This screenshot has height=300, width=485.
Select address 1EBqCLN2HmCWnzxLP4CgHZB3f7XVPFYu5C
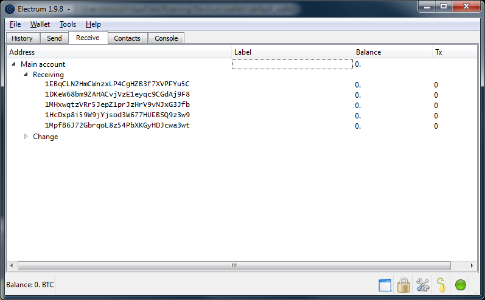[117, 84]
